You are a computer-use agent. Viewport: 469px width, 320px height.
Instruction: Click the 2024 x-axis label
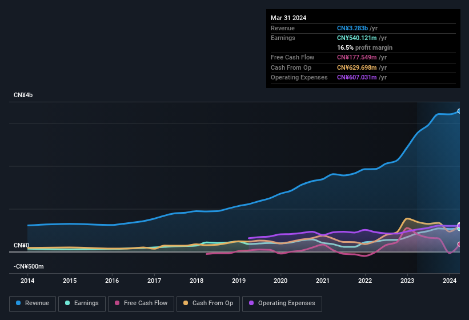450,281
